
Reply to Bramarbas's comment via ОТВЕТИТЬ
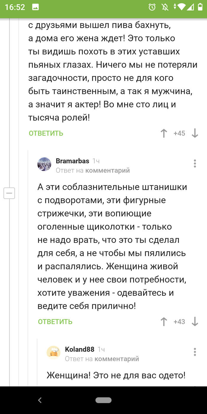point(55,322)
